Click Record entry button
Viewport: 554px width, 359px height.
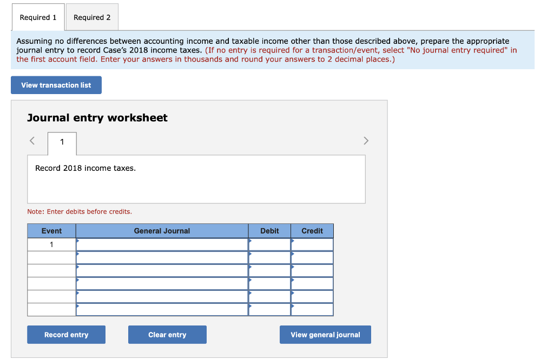67,335
